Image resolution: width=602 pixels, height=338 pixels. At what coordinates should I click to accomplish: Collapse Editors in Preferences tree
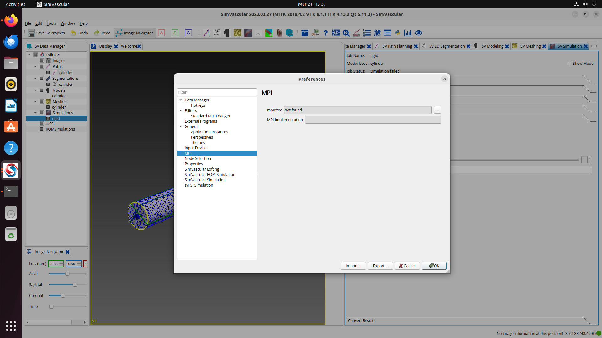point(181,110)
